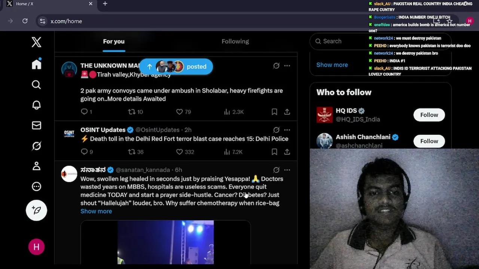Click the X Search field
The image size is (479, 269).
tap(380, 41)
